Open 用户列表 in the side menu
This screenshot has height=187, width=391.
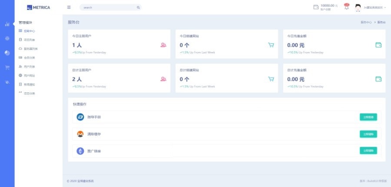[x=30, y=67]
